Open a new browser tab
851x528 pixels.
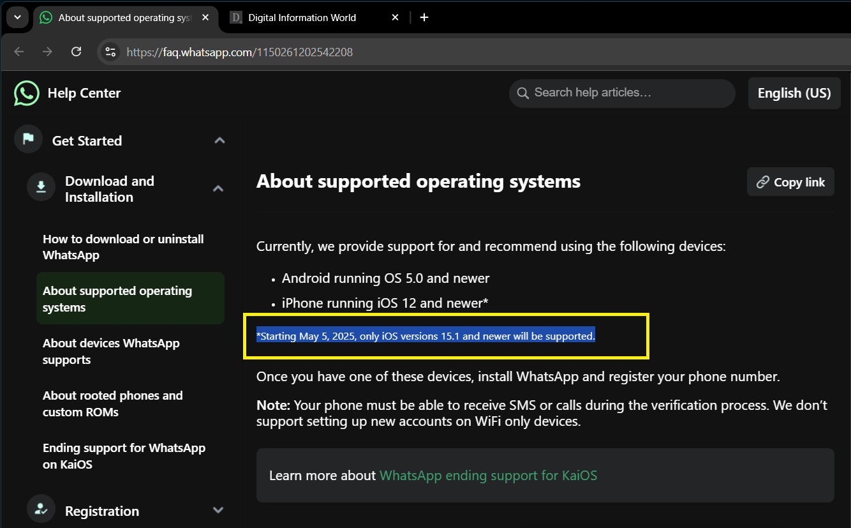(424, 18)
